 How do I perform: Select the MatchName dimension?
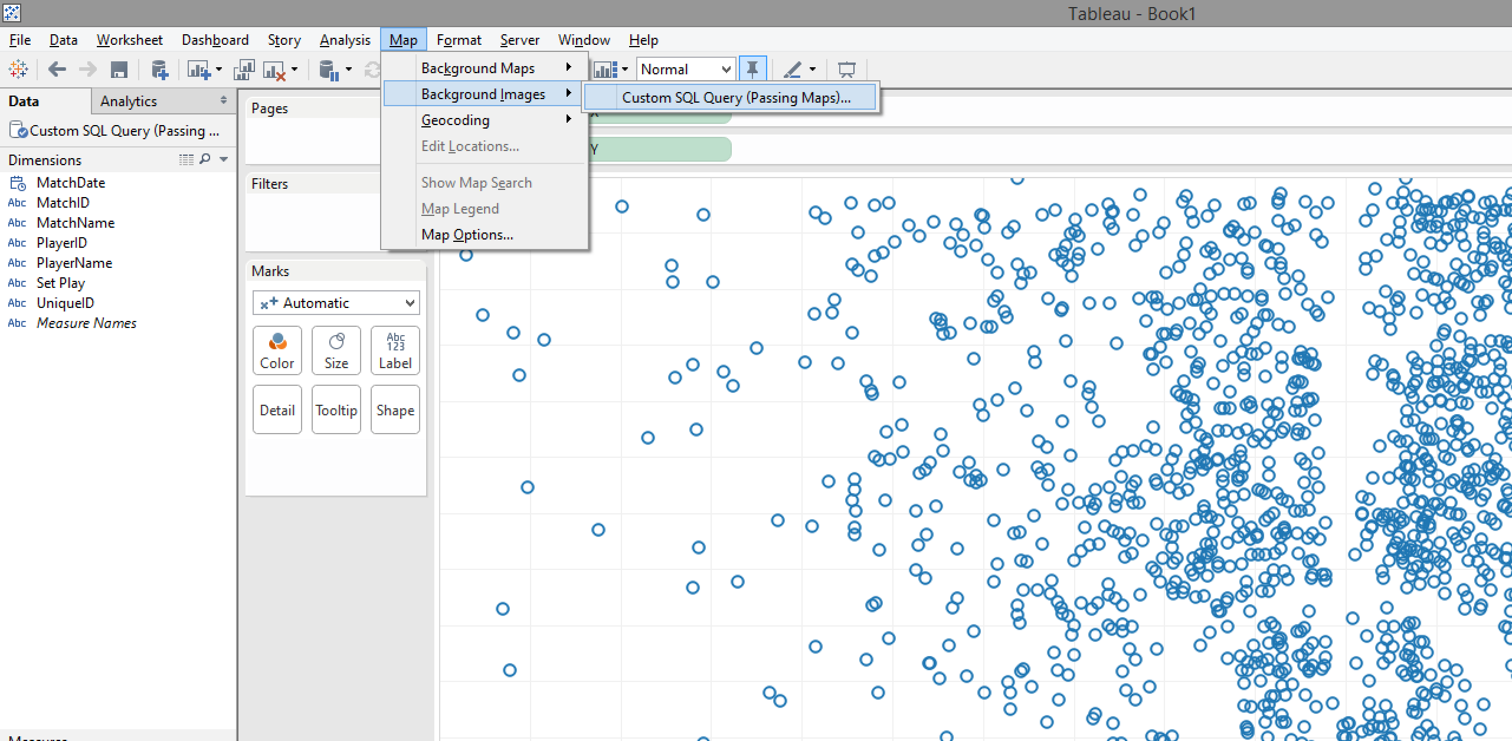[76, 223]
